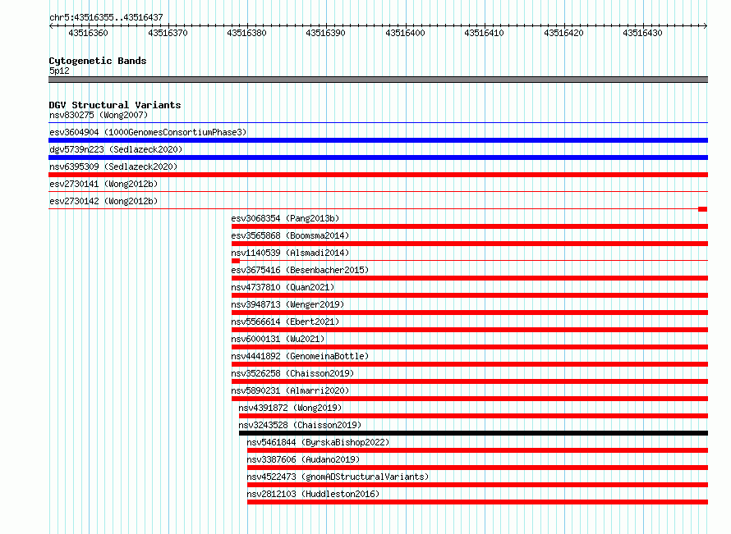
Task: Click the red bar under nsv2812103
Action: click(x=477, y=502)
